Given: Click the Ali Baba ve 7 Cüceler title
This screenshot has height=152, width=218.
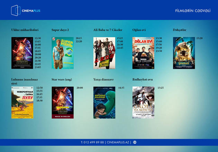Looking at the screenshot, I should (108, 30).
